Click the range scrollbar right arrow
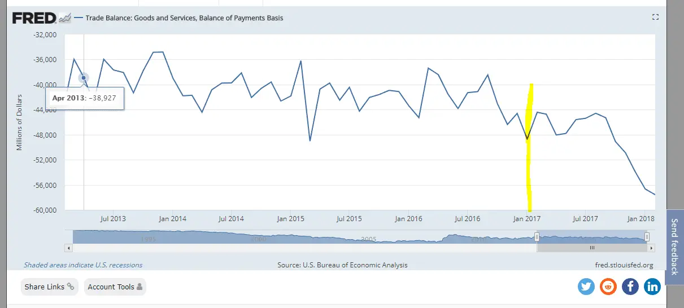This screenshot has height=308, width=684. coord(652,248)
